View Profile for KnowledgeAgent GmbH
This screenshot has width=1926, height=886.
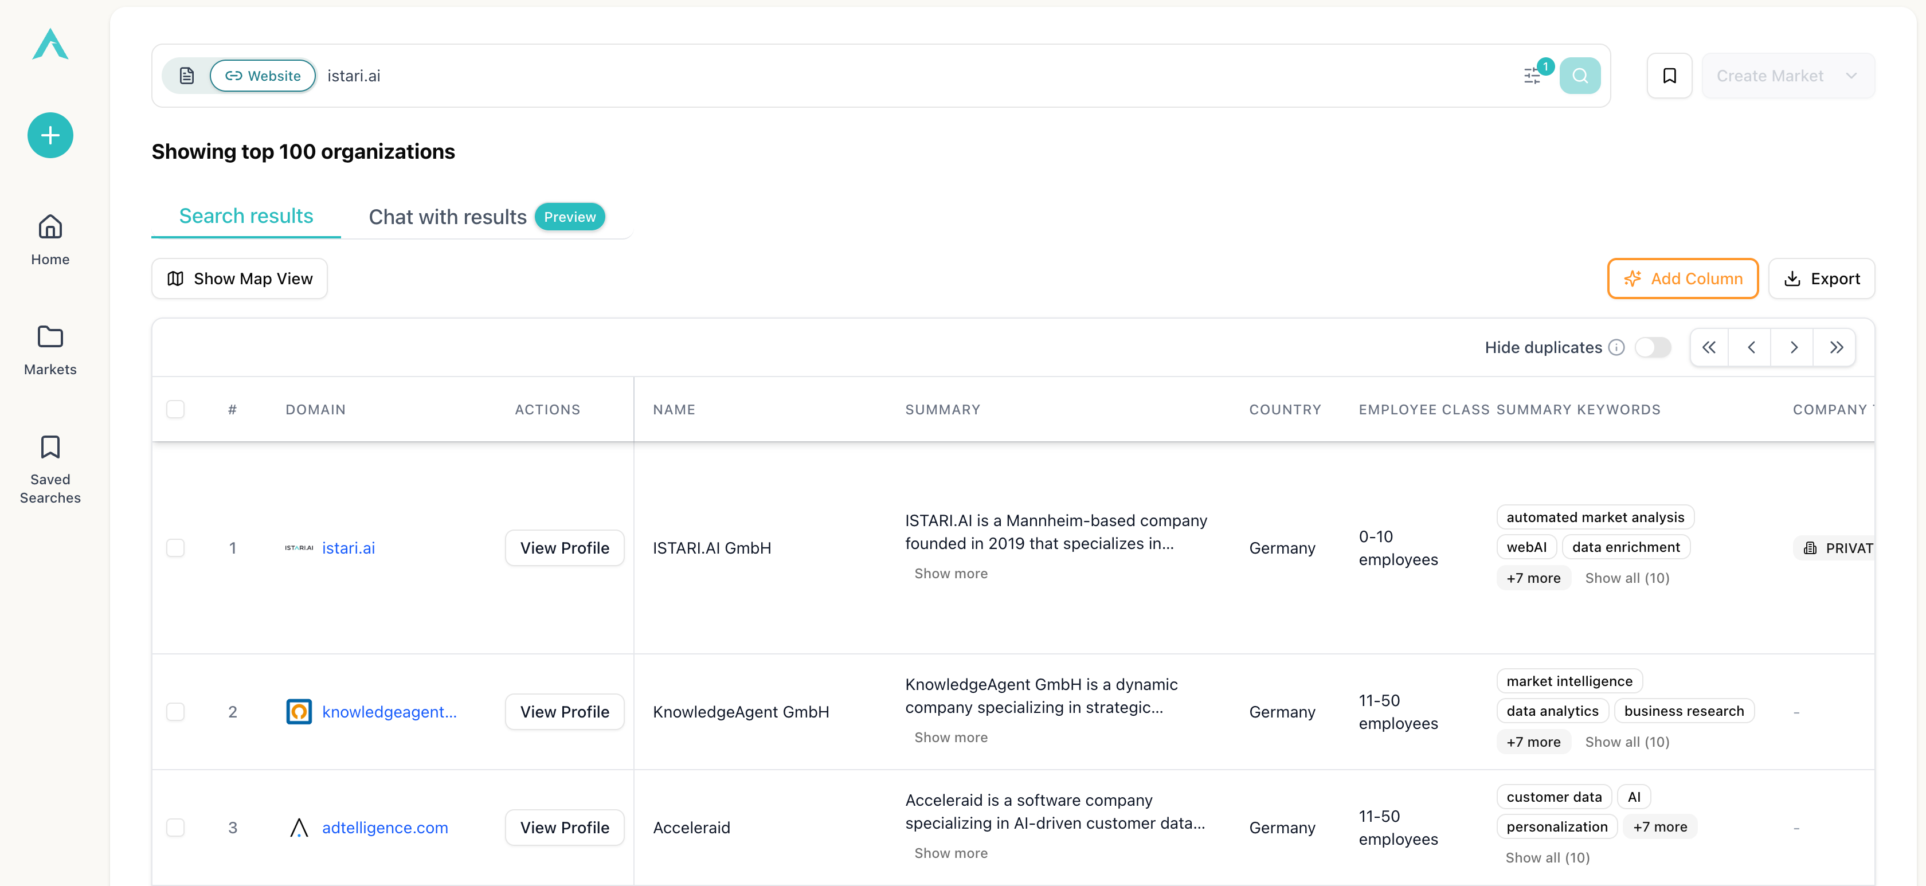click(x=565, y=712)
